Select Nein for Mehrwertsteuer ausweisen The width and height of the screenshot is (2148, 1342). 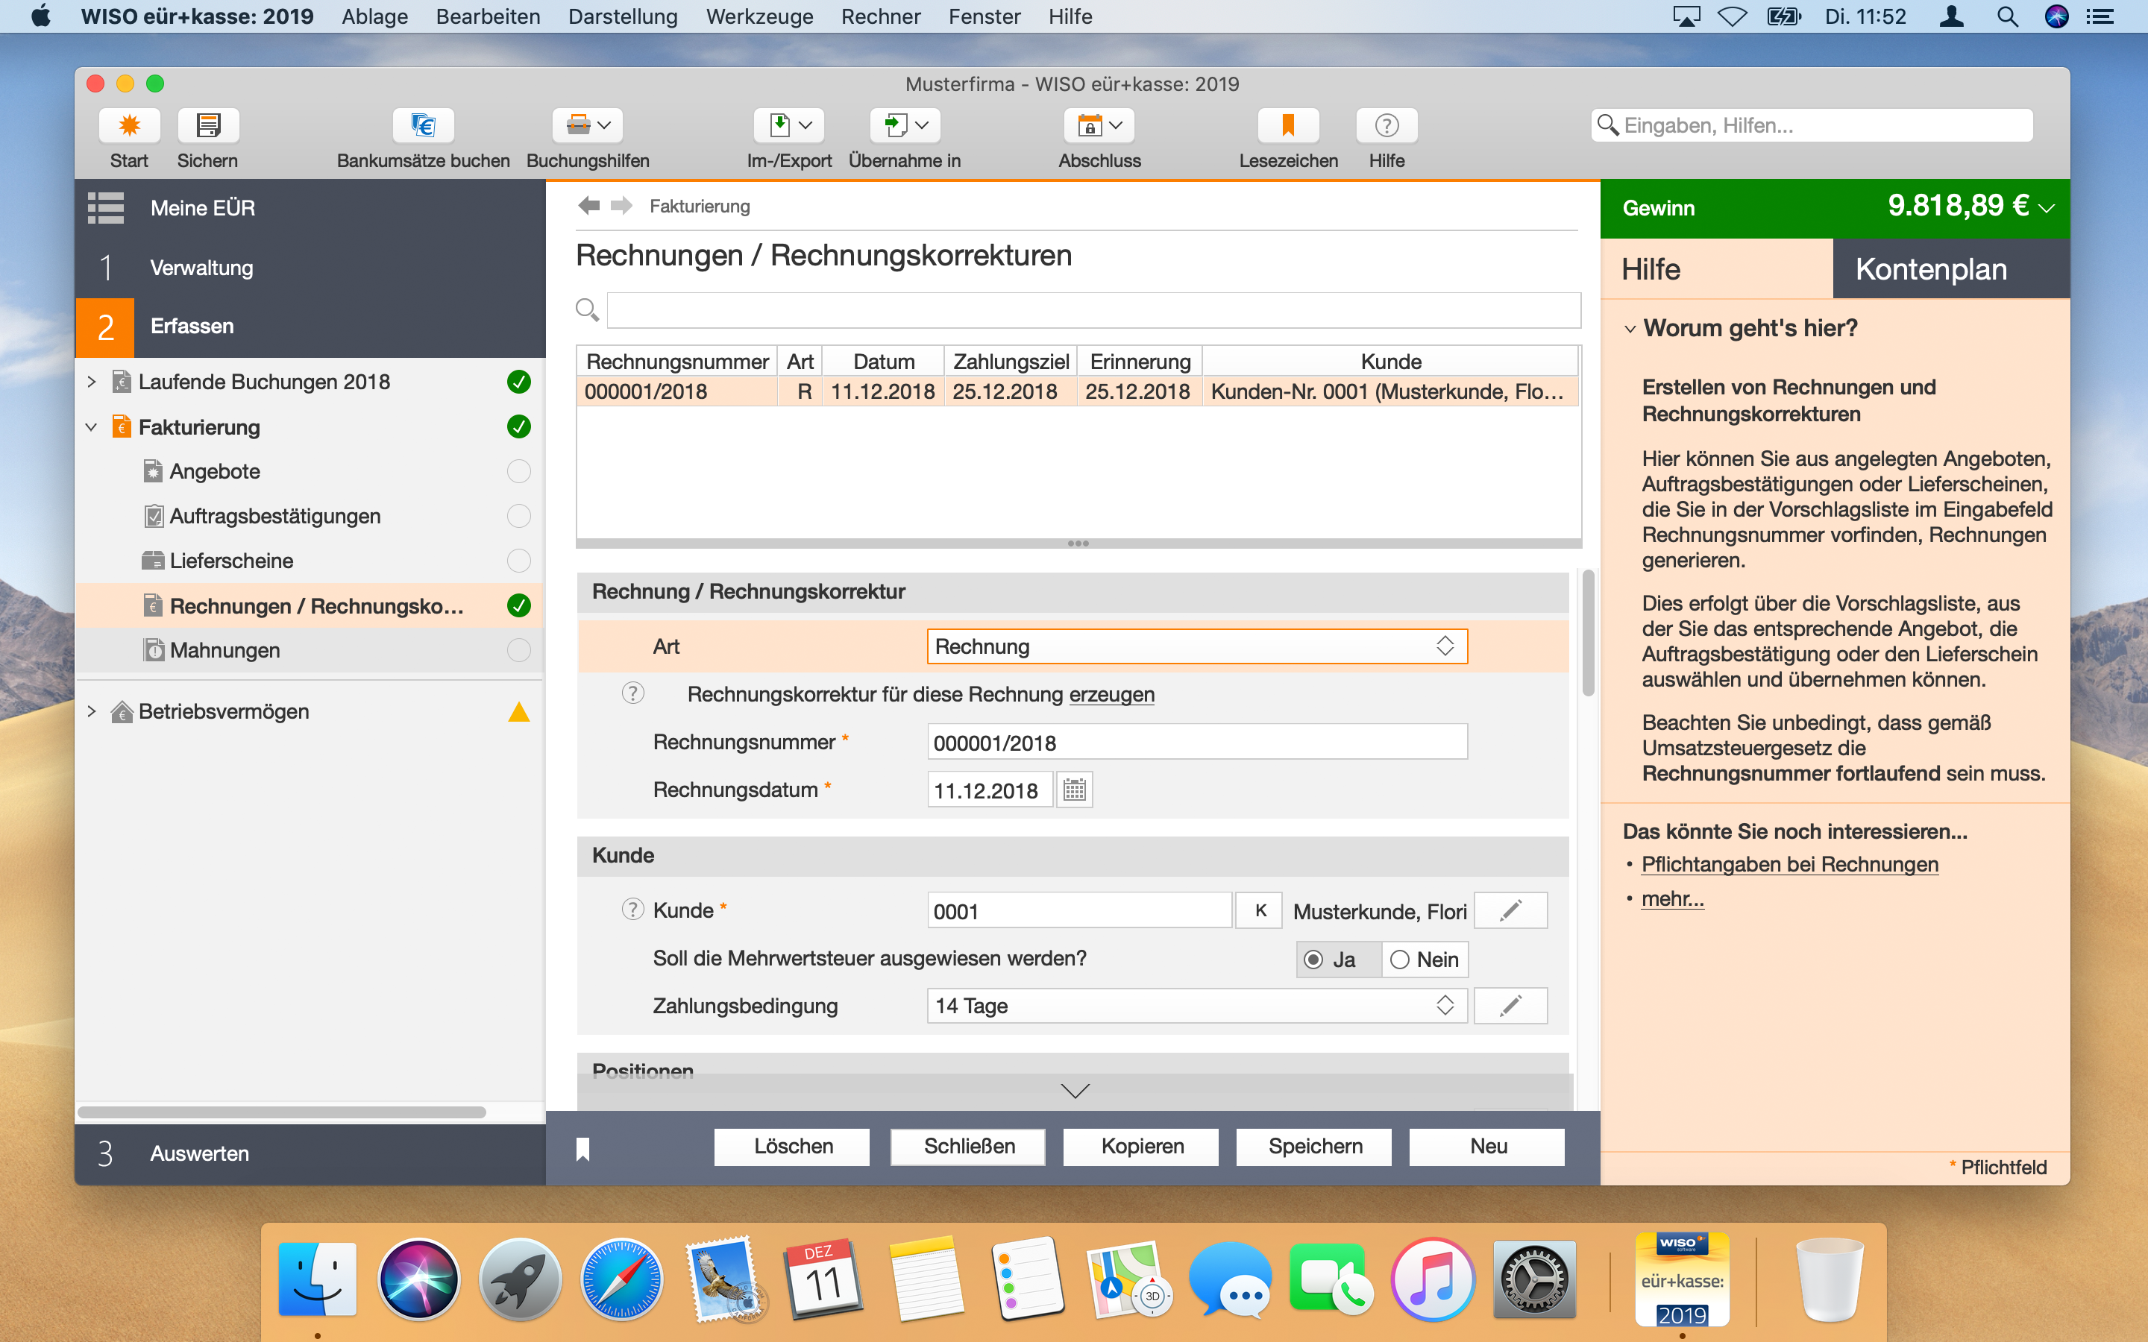(1400, 960)
